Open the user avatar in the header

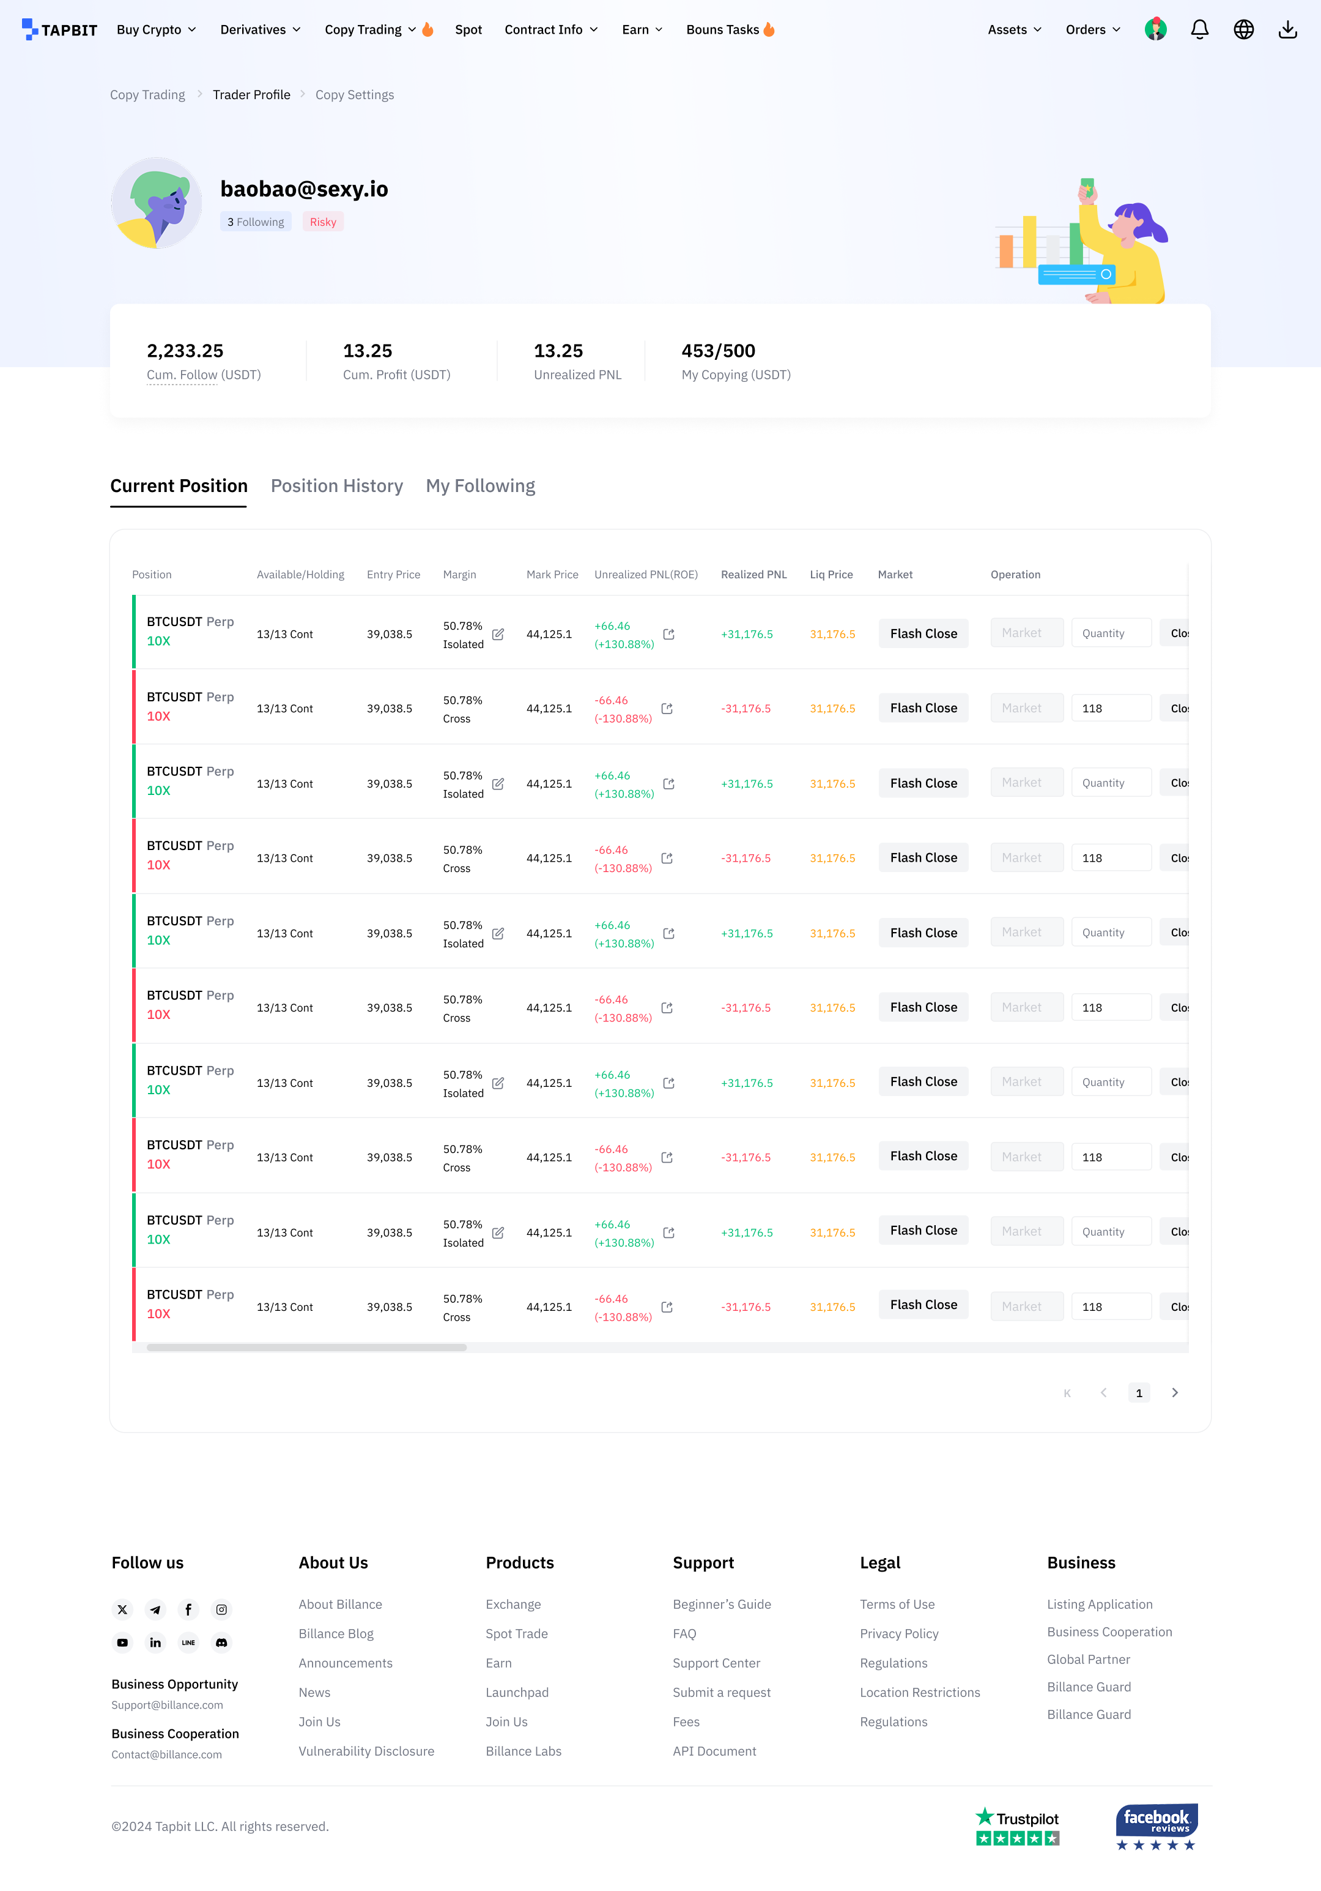(x=1155, y=29)
